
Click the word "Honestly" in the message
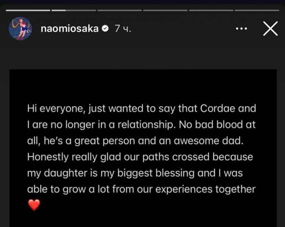[x=45, y=157]
